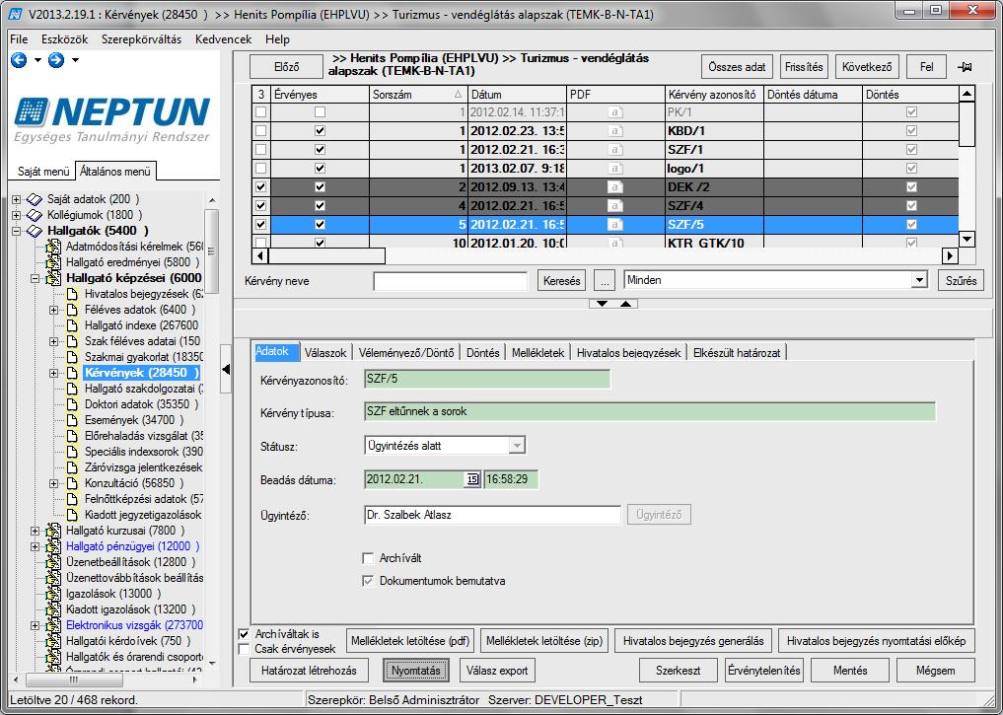The image size is (1003, 715).
Task: Open the forward history dropdown arrow
Action: (x=76, y=60)
